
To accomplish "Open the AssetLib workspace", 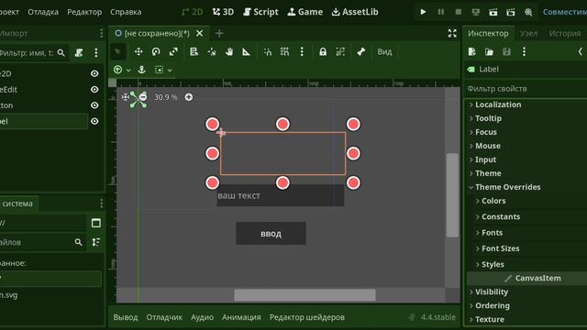I will pyautogui.click(x=355, y=12).
